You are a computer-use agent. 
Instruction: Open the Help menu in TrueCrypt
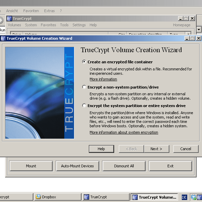93,25
